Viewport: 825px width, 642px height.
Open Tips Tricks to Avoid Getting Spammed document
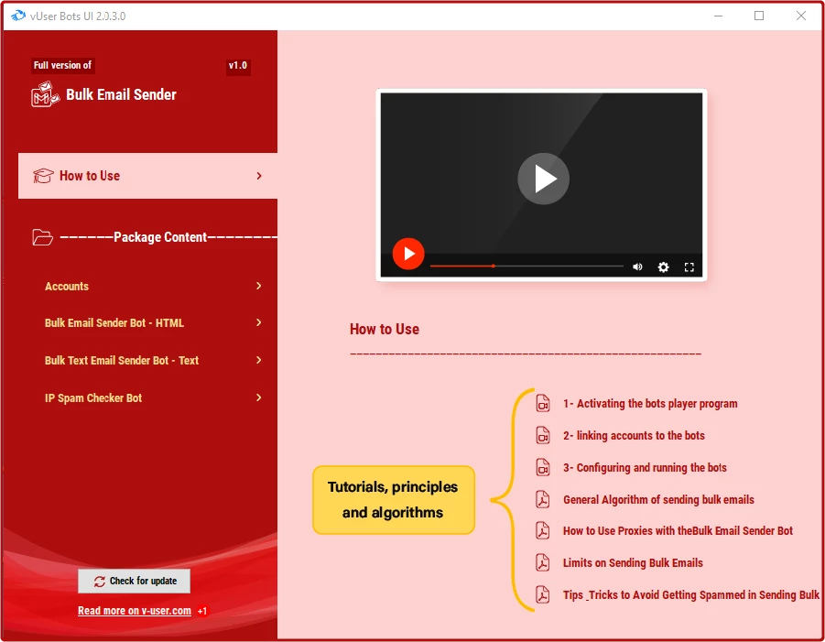[691, 594]
